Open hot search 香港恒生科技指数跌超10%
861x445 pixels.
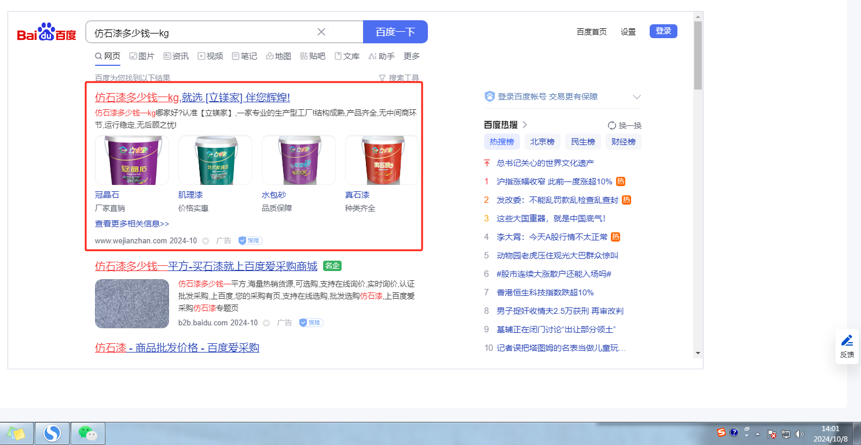pyautogui.click(x=545, y=292)
